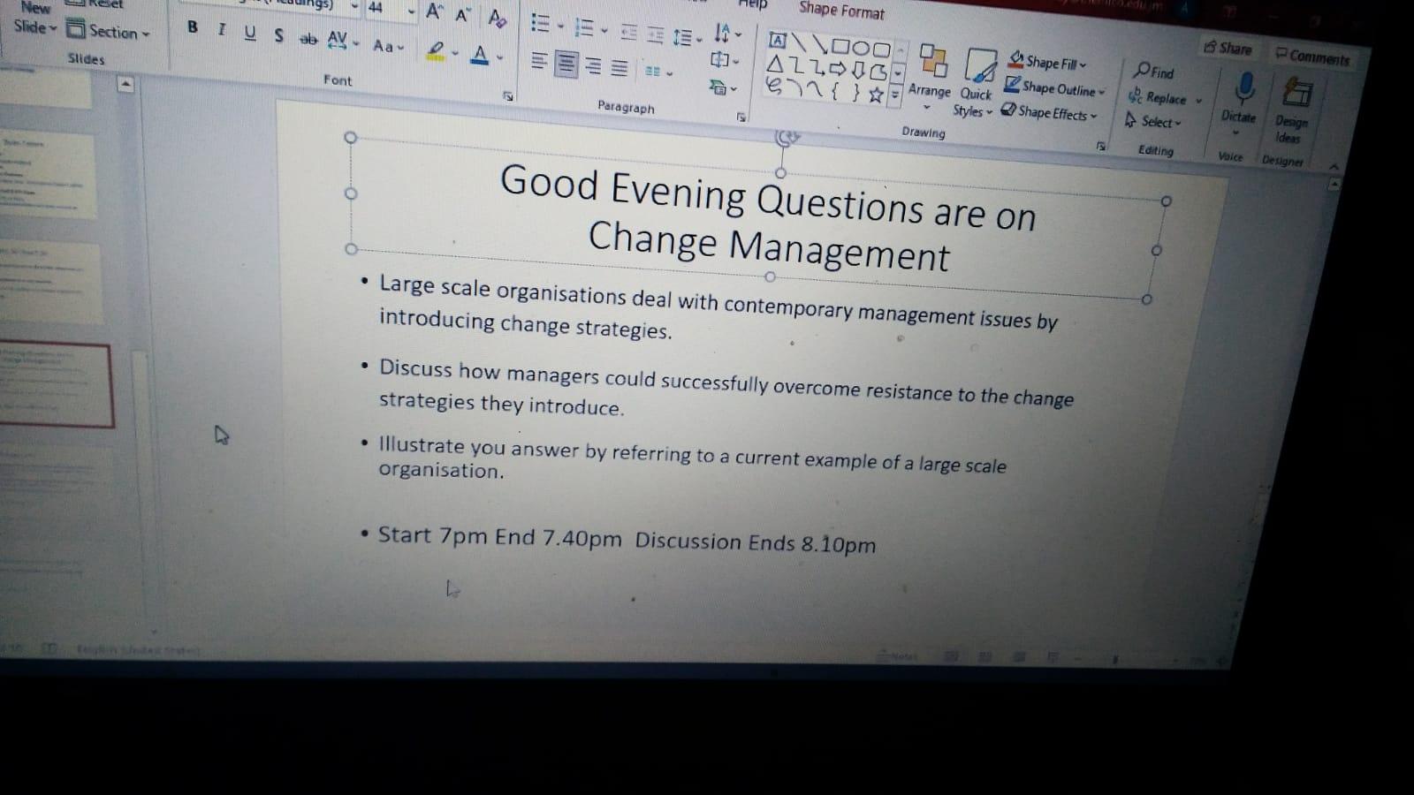Select the Arrow line shape
1414x795 pixels.
[820, 43]
